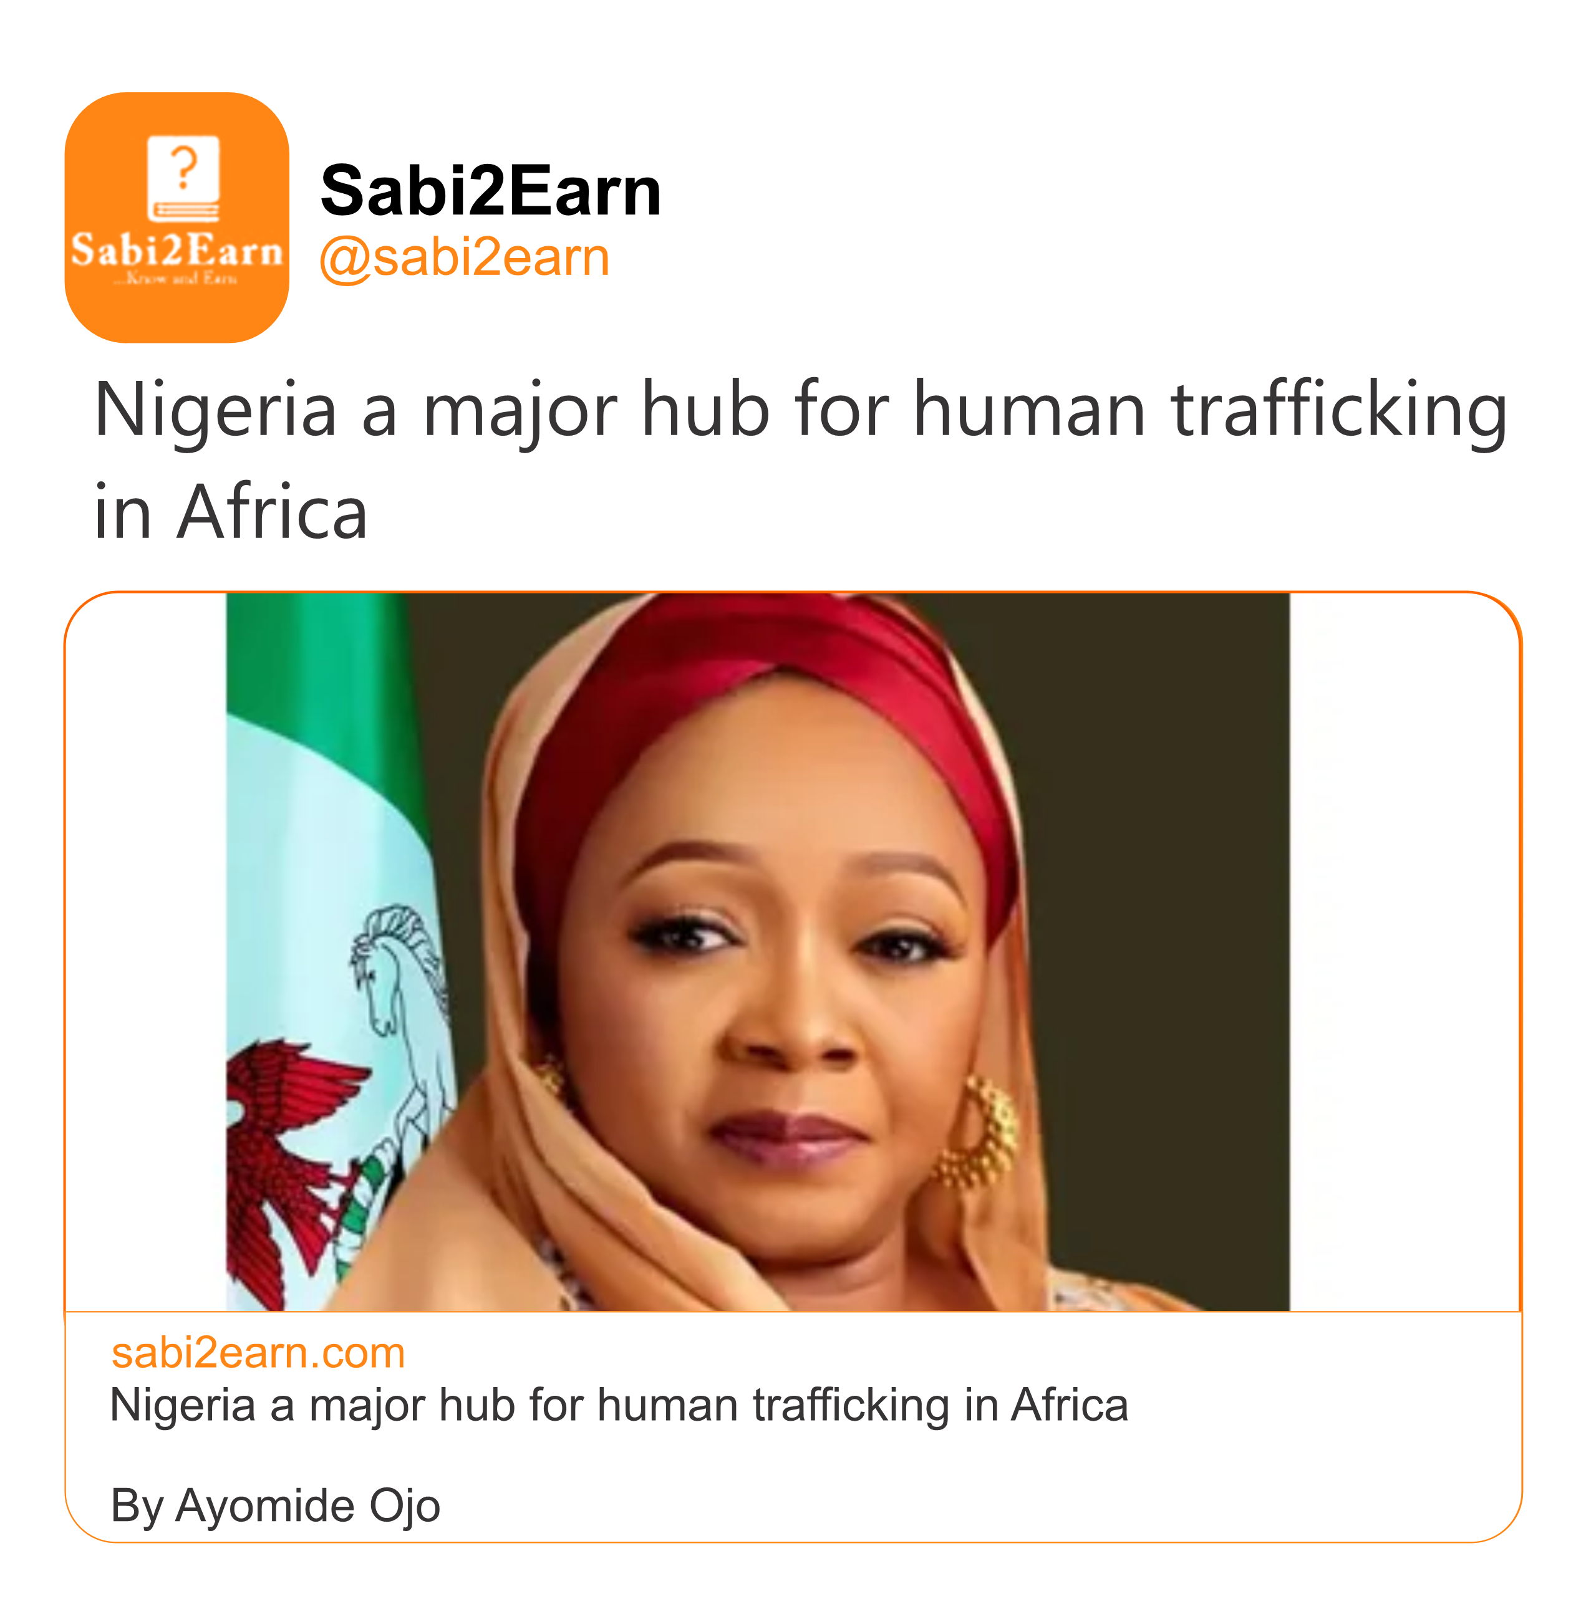Click "in Africa" on the headline's second line
1586x1599 pixels.
(230, 512)
